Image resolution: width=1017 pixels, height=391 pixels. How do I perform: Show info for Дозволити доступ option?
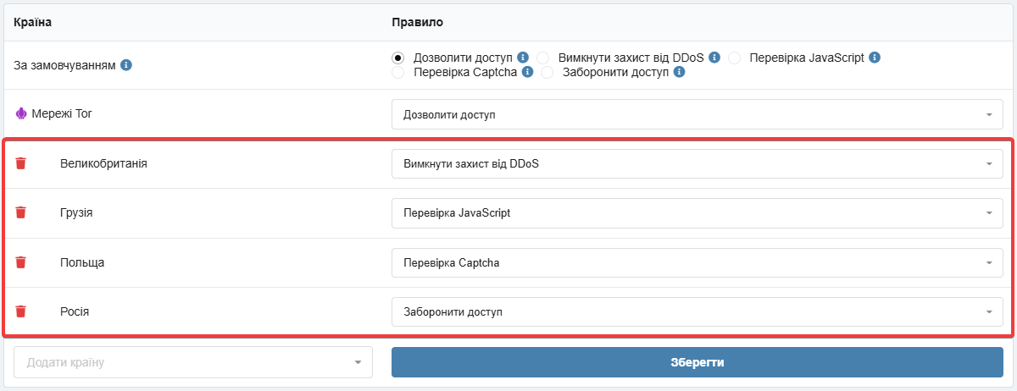coord(523,58)
